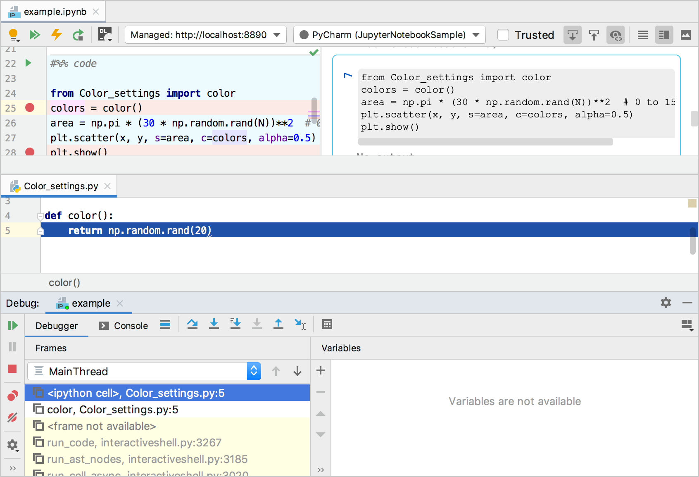This screenshot has height=477, width=699.
Task: Mute all breakpoints in debug sidebar
Action: [x=12, y=417]
